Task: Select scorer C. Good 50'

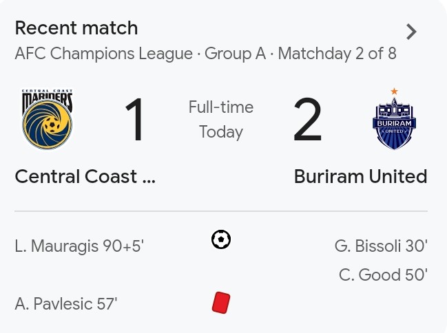Action: pos(383,275)
